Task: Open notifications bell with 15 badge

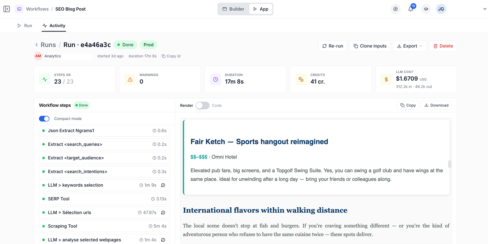Action: click(x=411, y=9)
